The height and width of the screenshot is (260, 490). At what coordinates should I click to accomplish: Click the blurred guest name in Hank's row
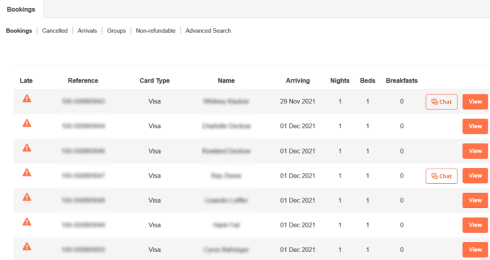(x=226, y=225)
